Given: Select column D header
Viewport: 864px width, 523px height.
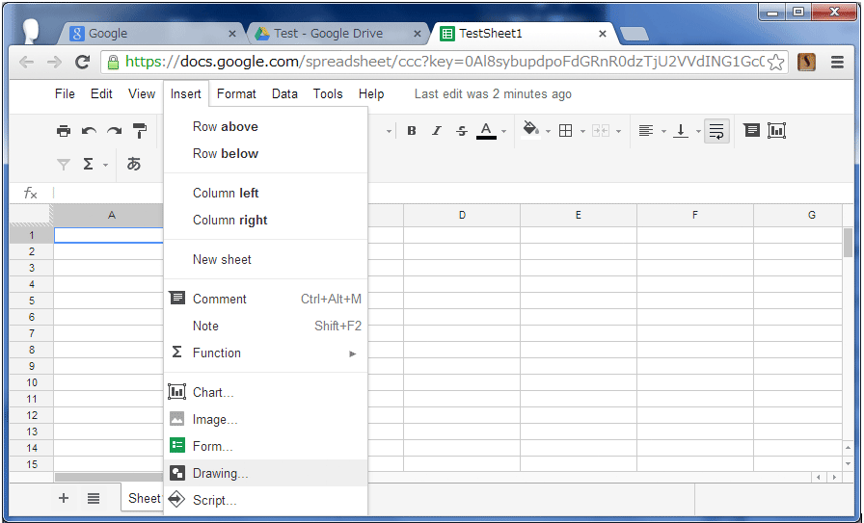Looking at the screenshot, I should (x=462, y=215).
